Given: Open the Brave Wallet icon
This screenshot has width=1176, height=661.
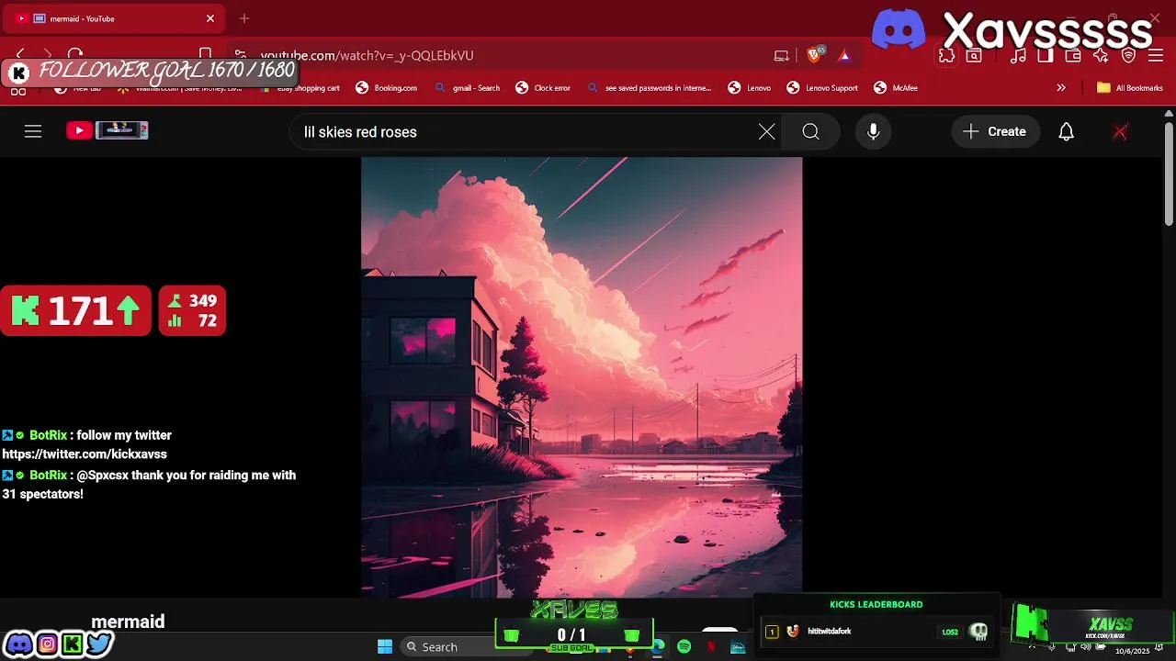Looking at the screenshot, I should click(1073, 56).
